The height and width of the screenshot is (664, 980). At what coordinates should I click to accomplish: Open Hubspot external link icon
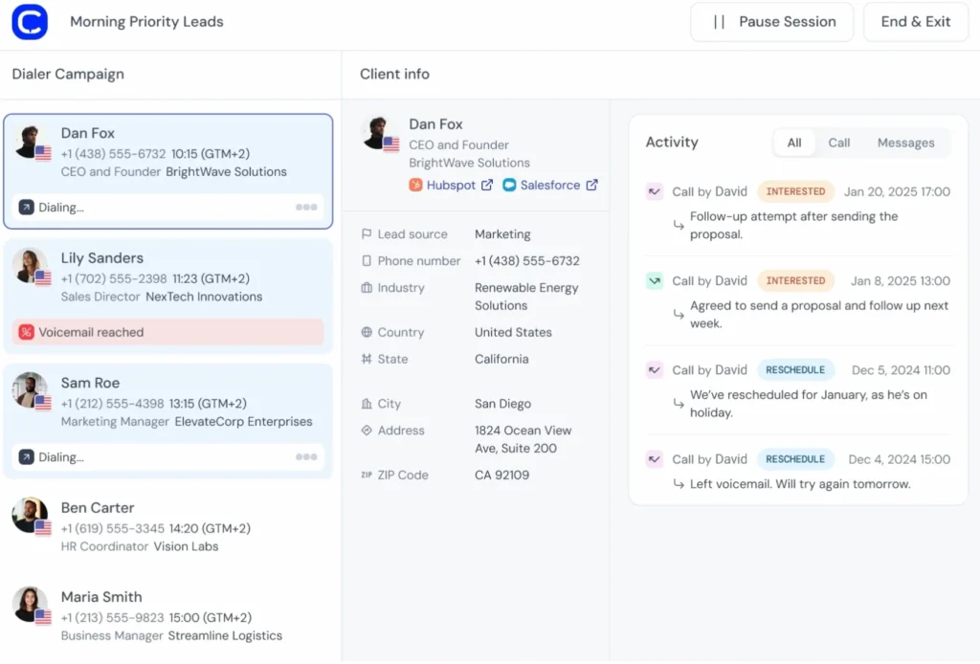click(487, 186)
